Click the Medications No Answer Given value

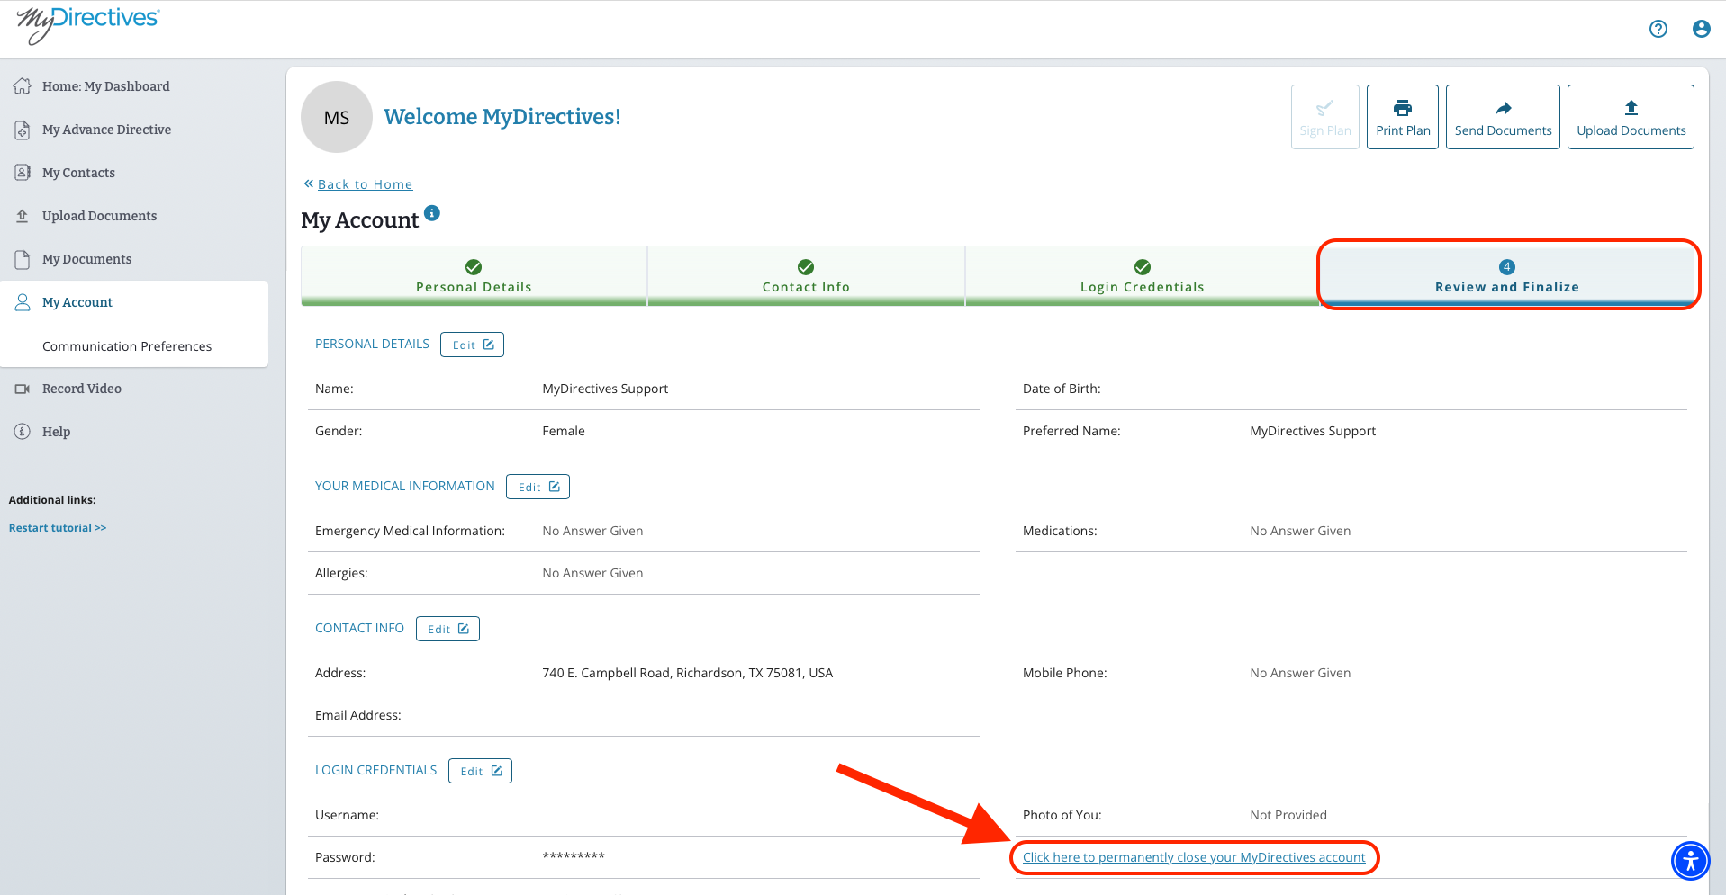click(x=1300, y=531)
